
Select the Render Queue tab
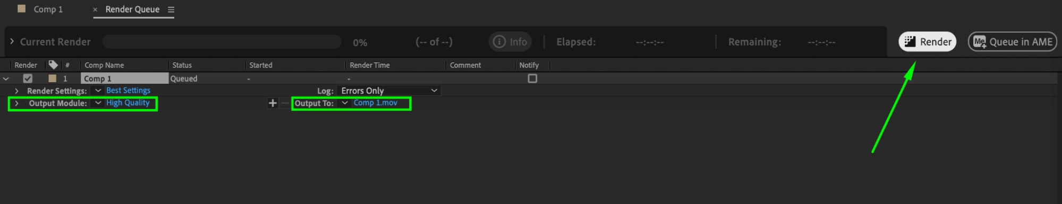pos(132,10)
